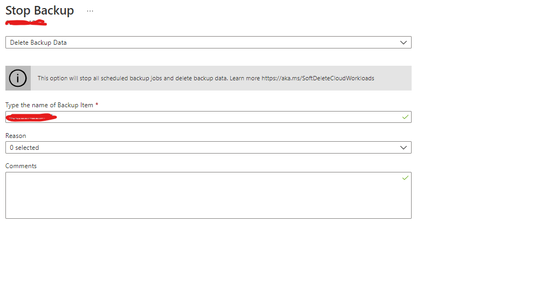Click the 'Type the name of Backup Item' label

[x=49, y=105]
